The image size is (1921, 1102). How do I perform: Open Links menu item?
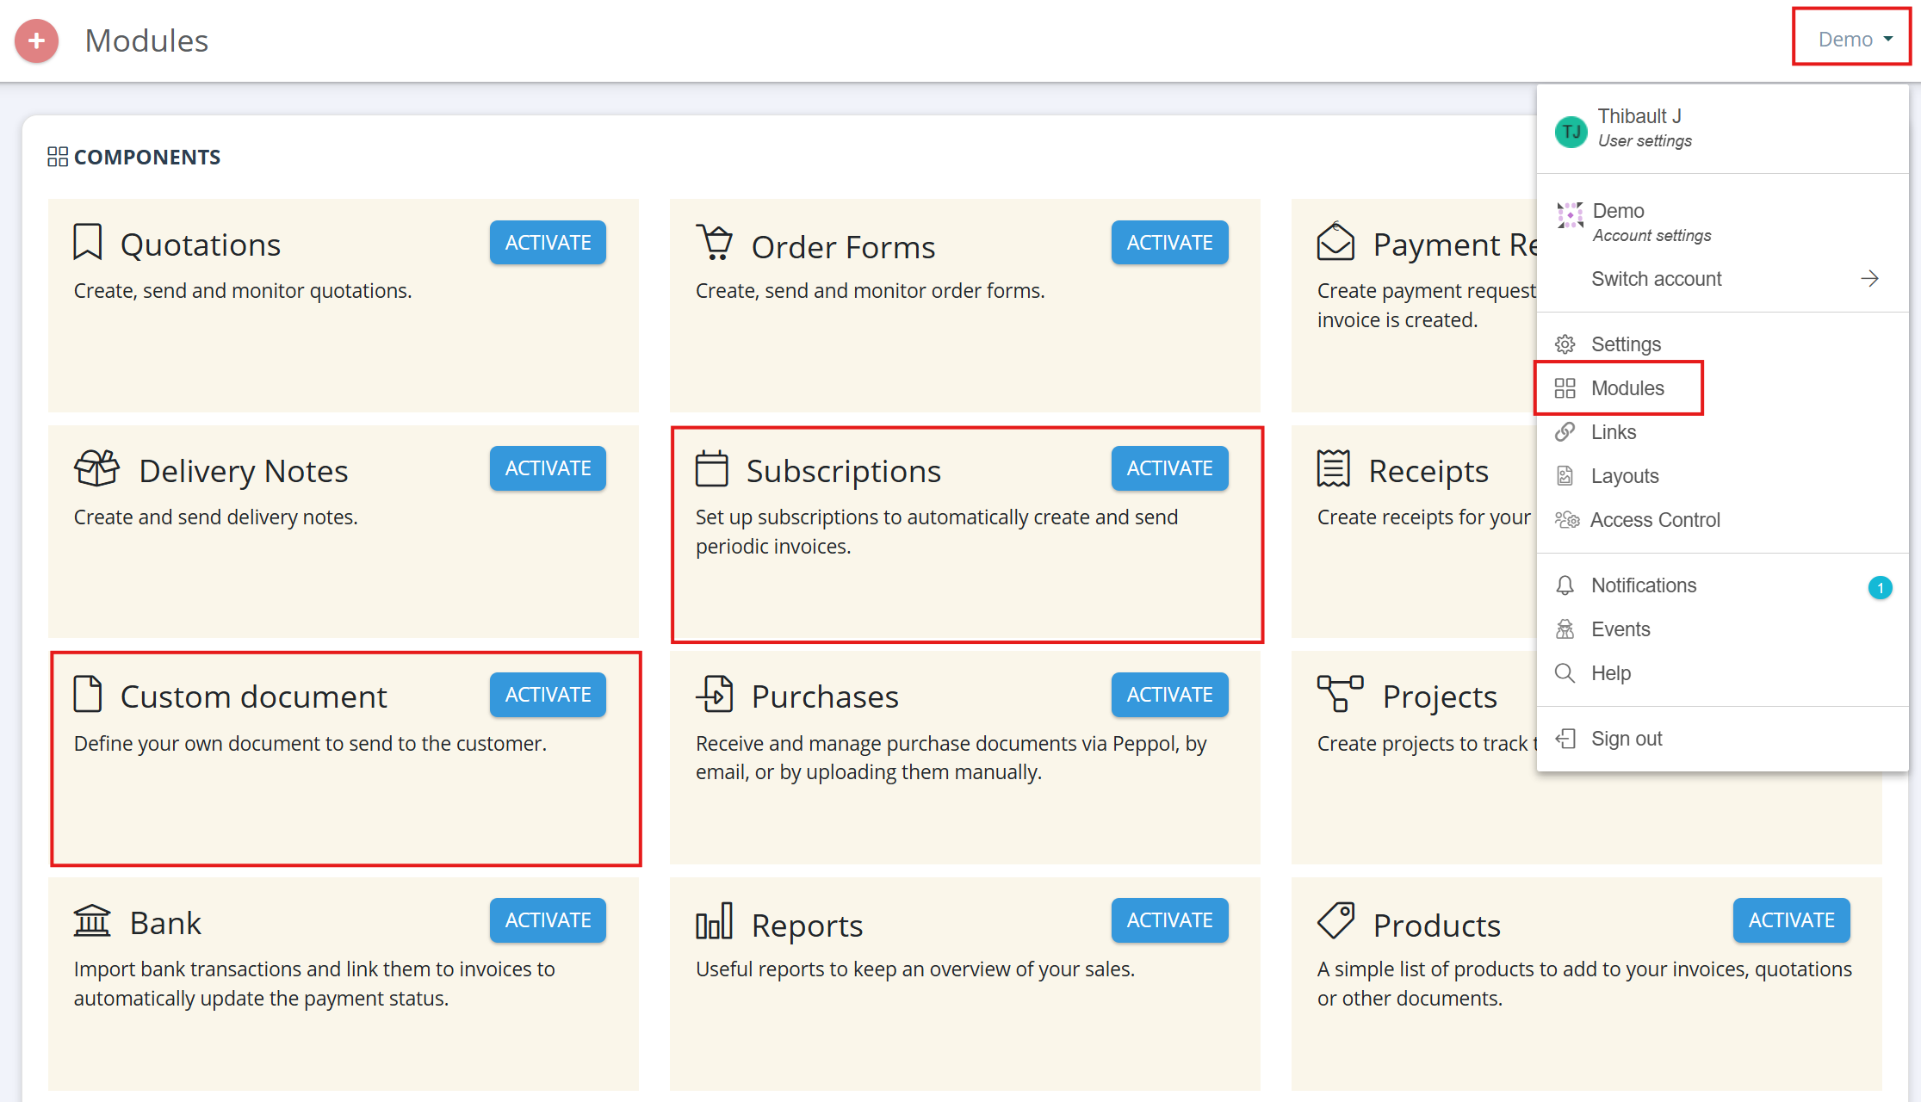point(1722,432)
